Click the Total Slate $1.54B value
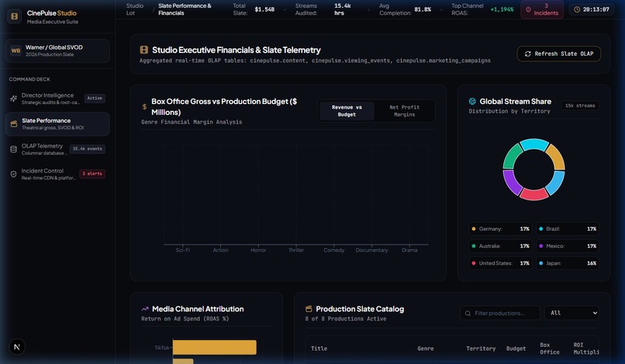 [x=264, y=9]
